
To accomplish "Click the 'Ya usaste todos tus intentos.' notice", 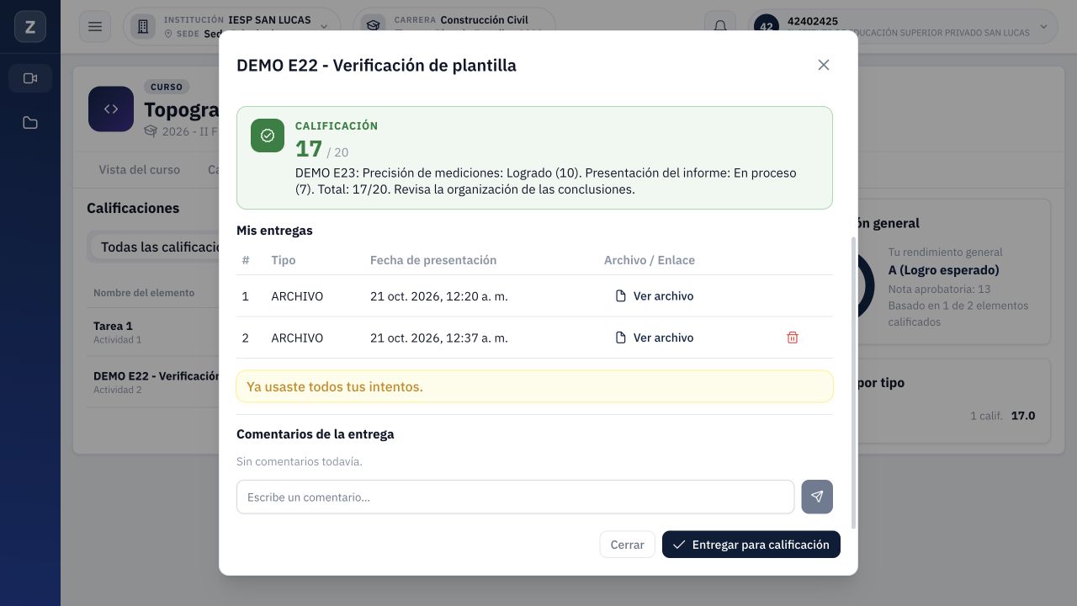I will click(x=534, y=387).
